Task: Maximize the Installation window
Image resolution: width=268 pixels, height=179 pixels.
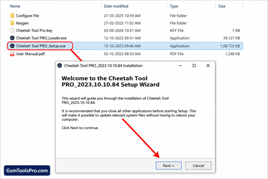Action: [x=194, y=66]
